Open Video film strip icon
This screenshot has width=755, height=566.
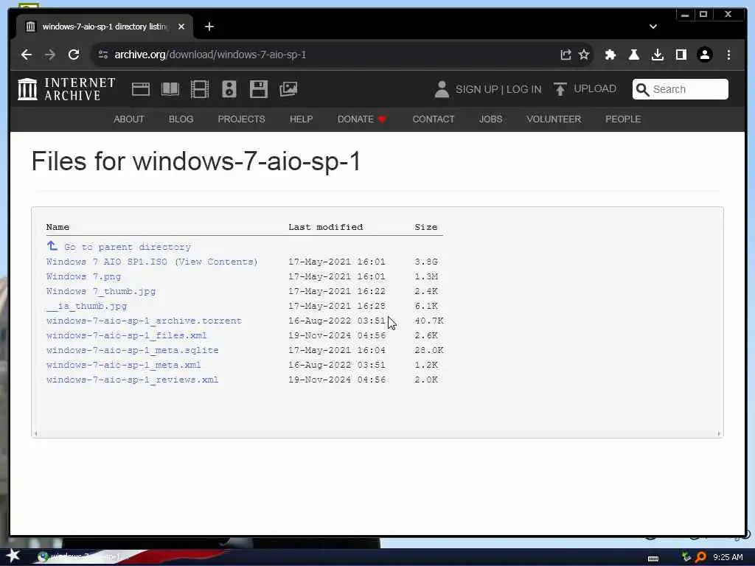199,89
